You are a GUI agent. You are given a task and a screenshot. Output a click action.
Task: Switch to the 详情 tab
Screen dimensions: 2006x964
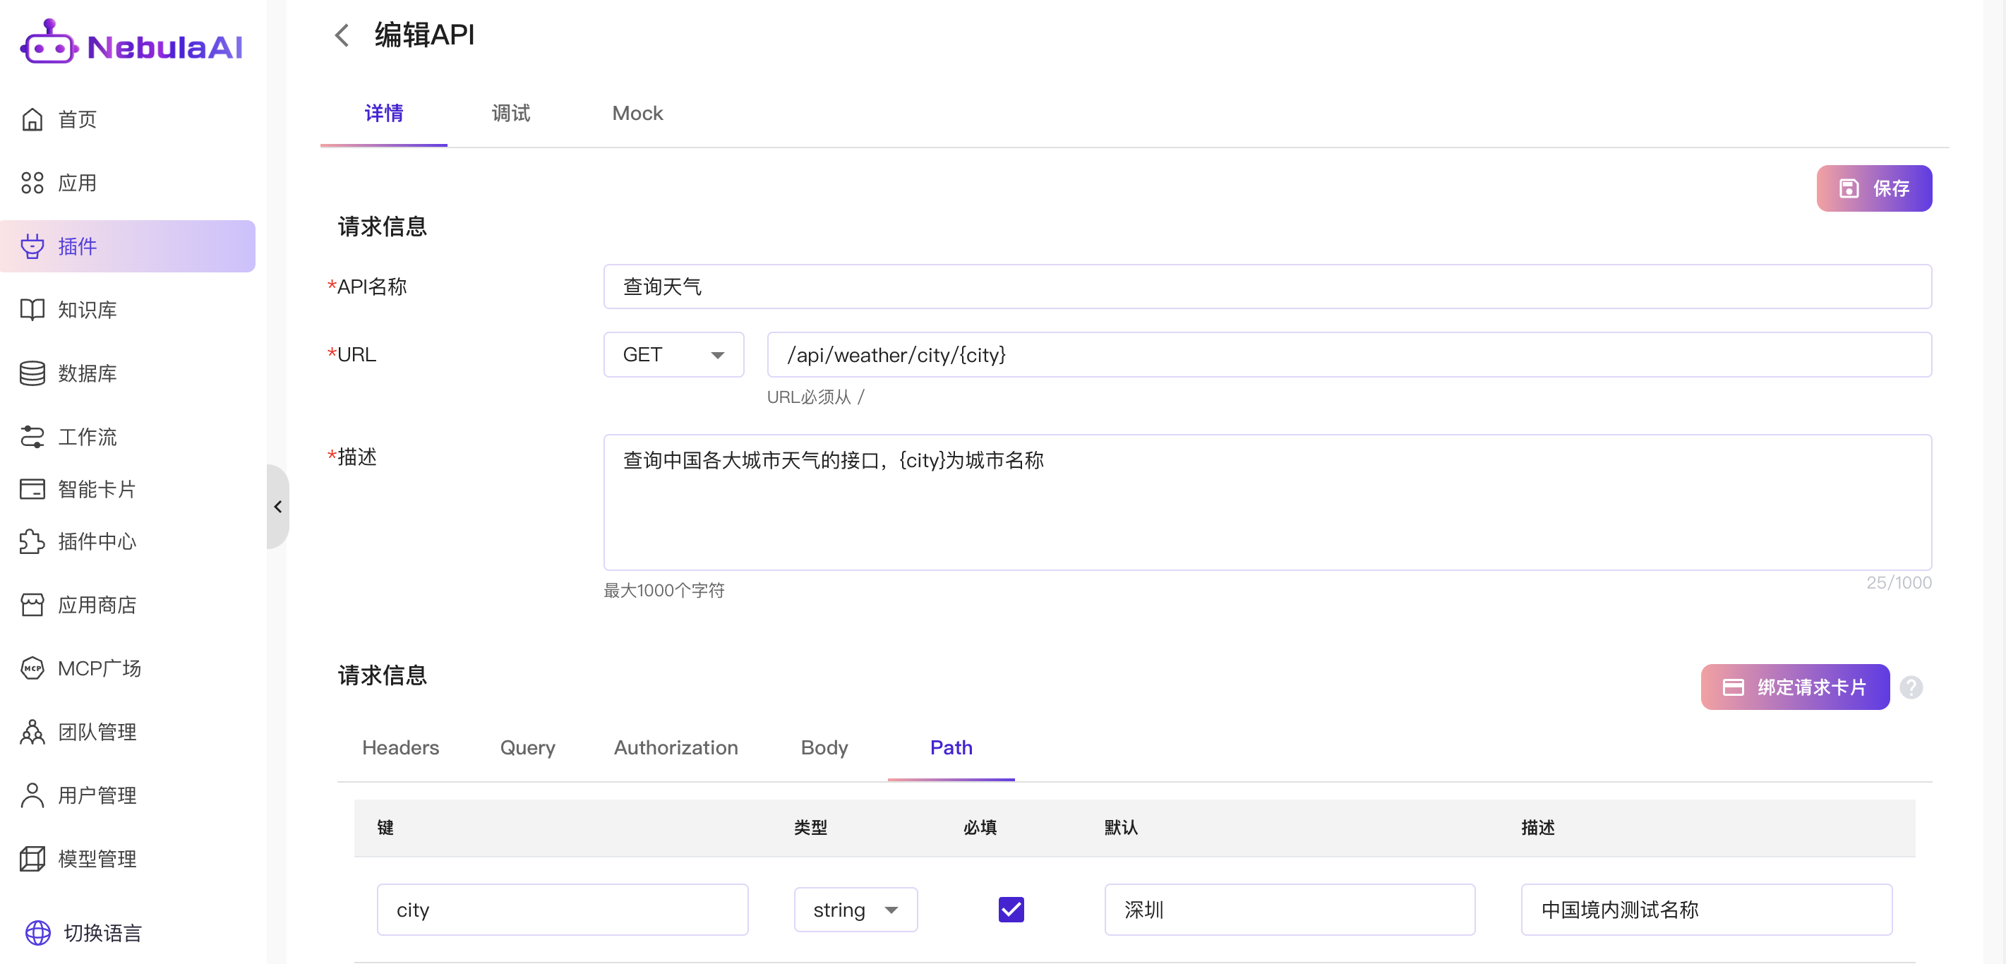click(384, 114)
